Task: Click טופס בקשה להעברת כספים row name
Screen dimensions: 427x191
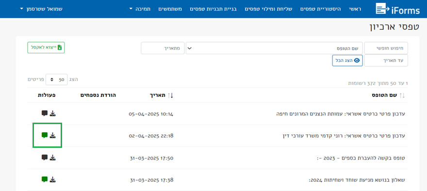Action: [x=361, y=158]
